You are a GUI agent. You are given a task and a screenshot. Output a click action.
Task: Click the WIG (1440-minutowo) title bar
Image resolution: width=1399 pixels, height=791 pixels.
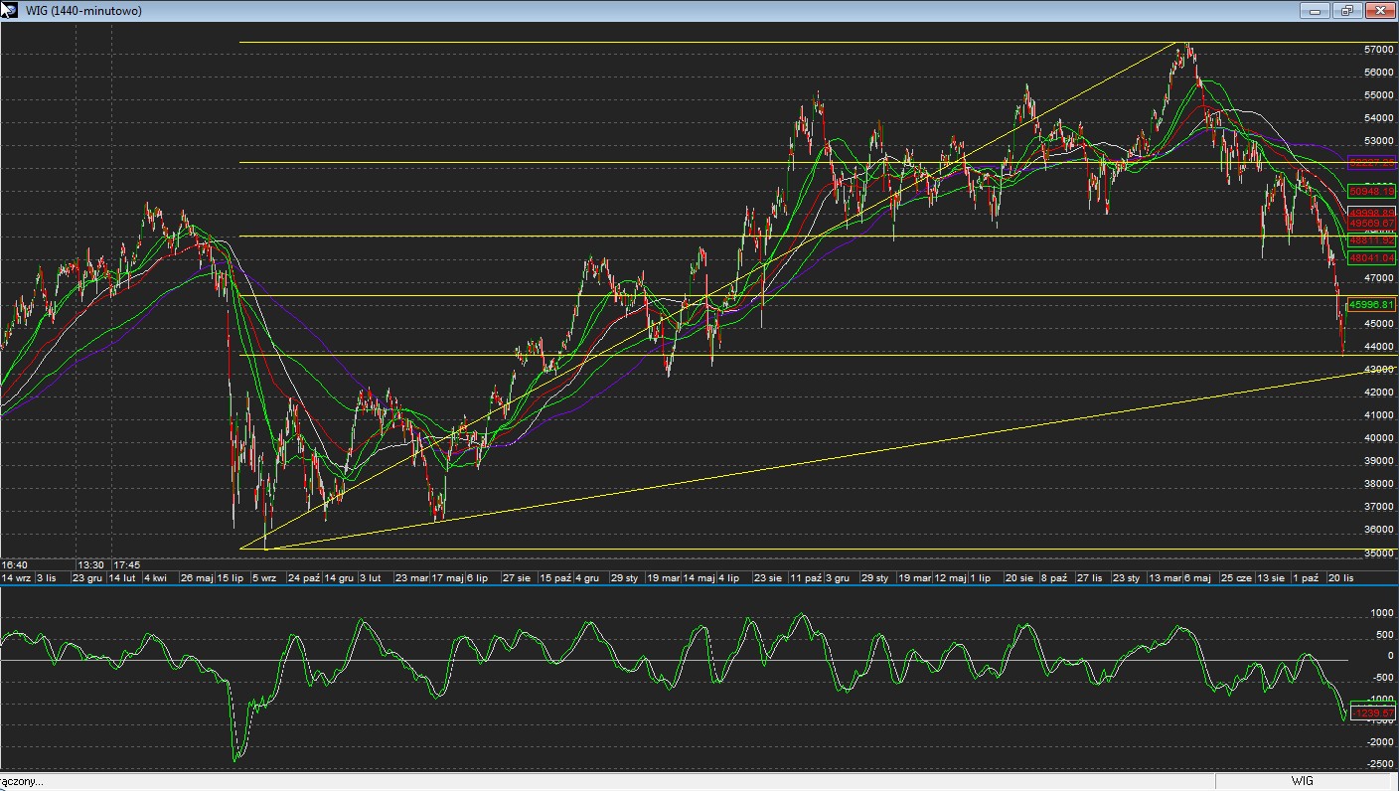[x=596, y=10]
